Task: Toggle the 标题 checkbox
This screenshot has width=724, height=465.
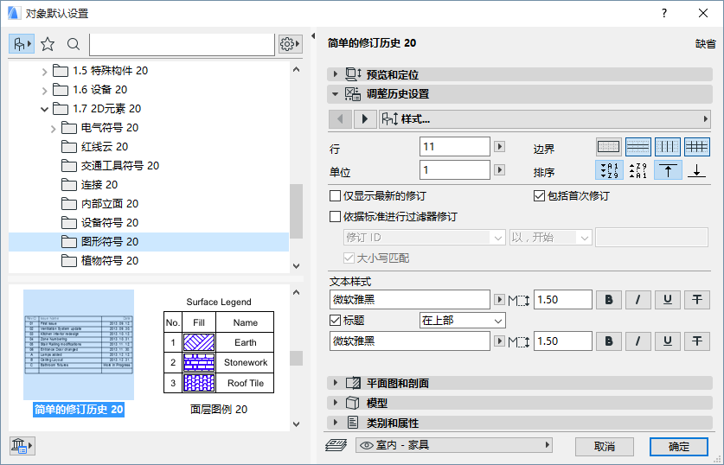Action: point(336,321)
